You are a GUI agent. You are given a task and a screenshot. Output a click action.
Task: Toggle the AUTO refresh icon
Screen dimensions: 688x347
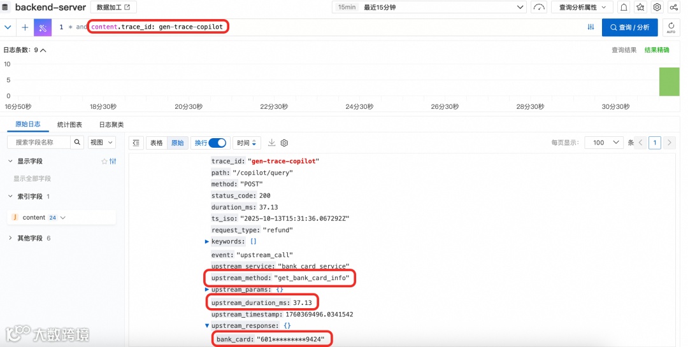coord(671,27)
